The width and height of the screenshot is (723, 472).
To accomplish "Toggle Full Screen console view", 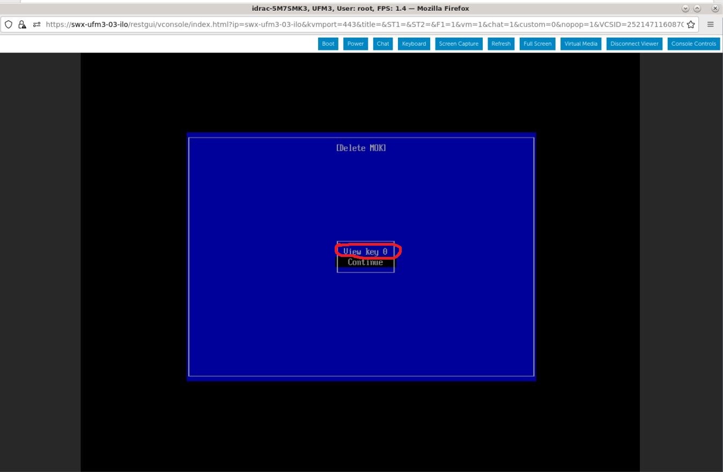I will (537, 43).
